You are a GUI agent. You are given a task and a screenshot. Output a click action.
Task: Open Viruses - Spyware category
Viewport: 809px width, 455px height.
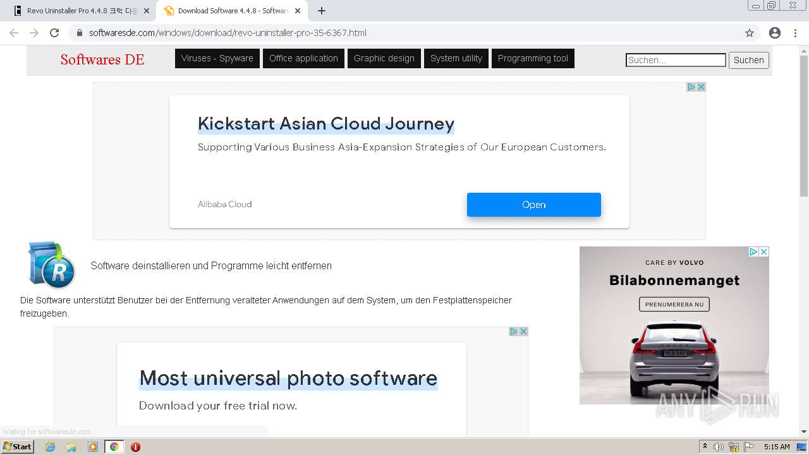[x=217, y=58]
